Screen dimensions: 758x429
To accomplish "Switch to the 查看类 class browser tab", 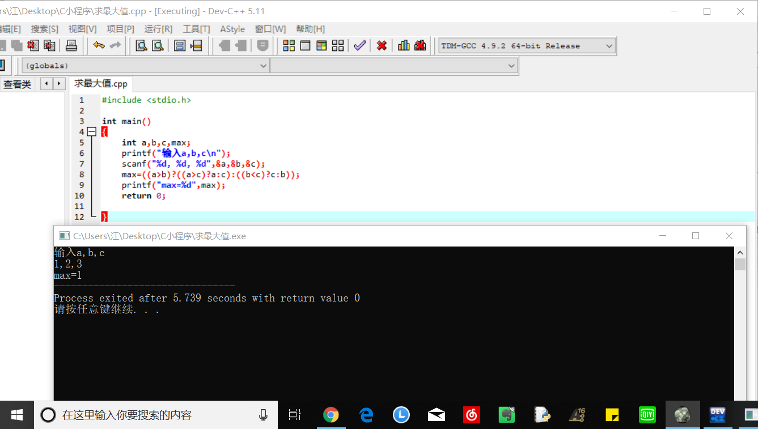I will click(x=18, y=84).
